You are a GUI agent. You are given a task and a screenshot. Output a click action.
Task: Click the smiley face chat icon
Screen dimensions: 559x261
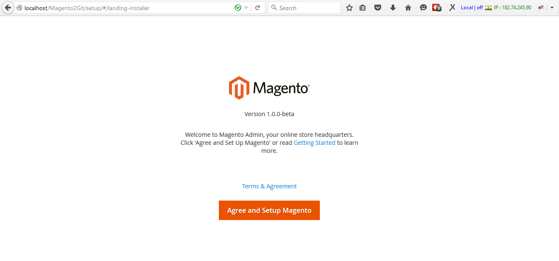(x=423, y=8)
